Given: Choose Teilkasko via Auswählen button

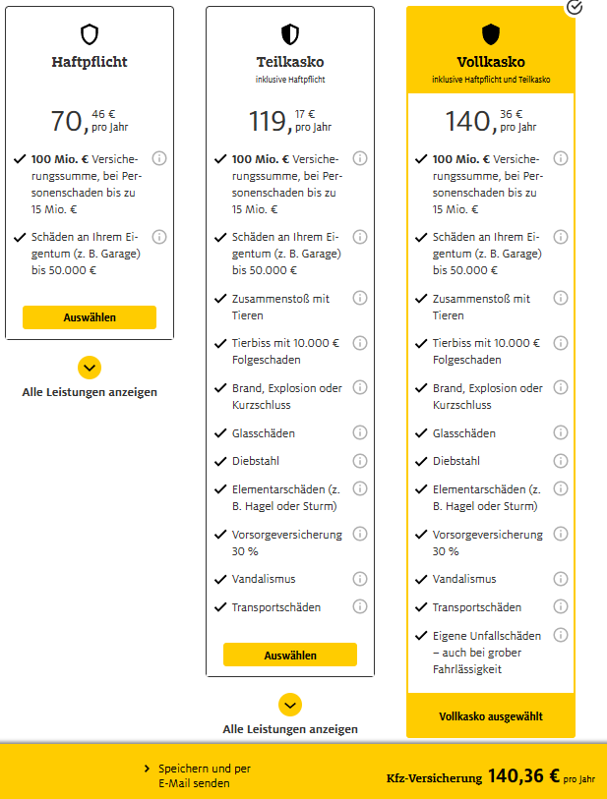Looking at the screenshot, I should 290,655.
